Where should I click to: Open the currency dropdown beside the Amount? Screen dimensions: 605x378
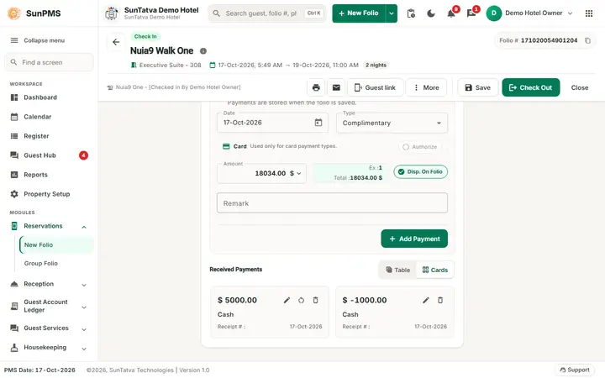point(296,174)
